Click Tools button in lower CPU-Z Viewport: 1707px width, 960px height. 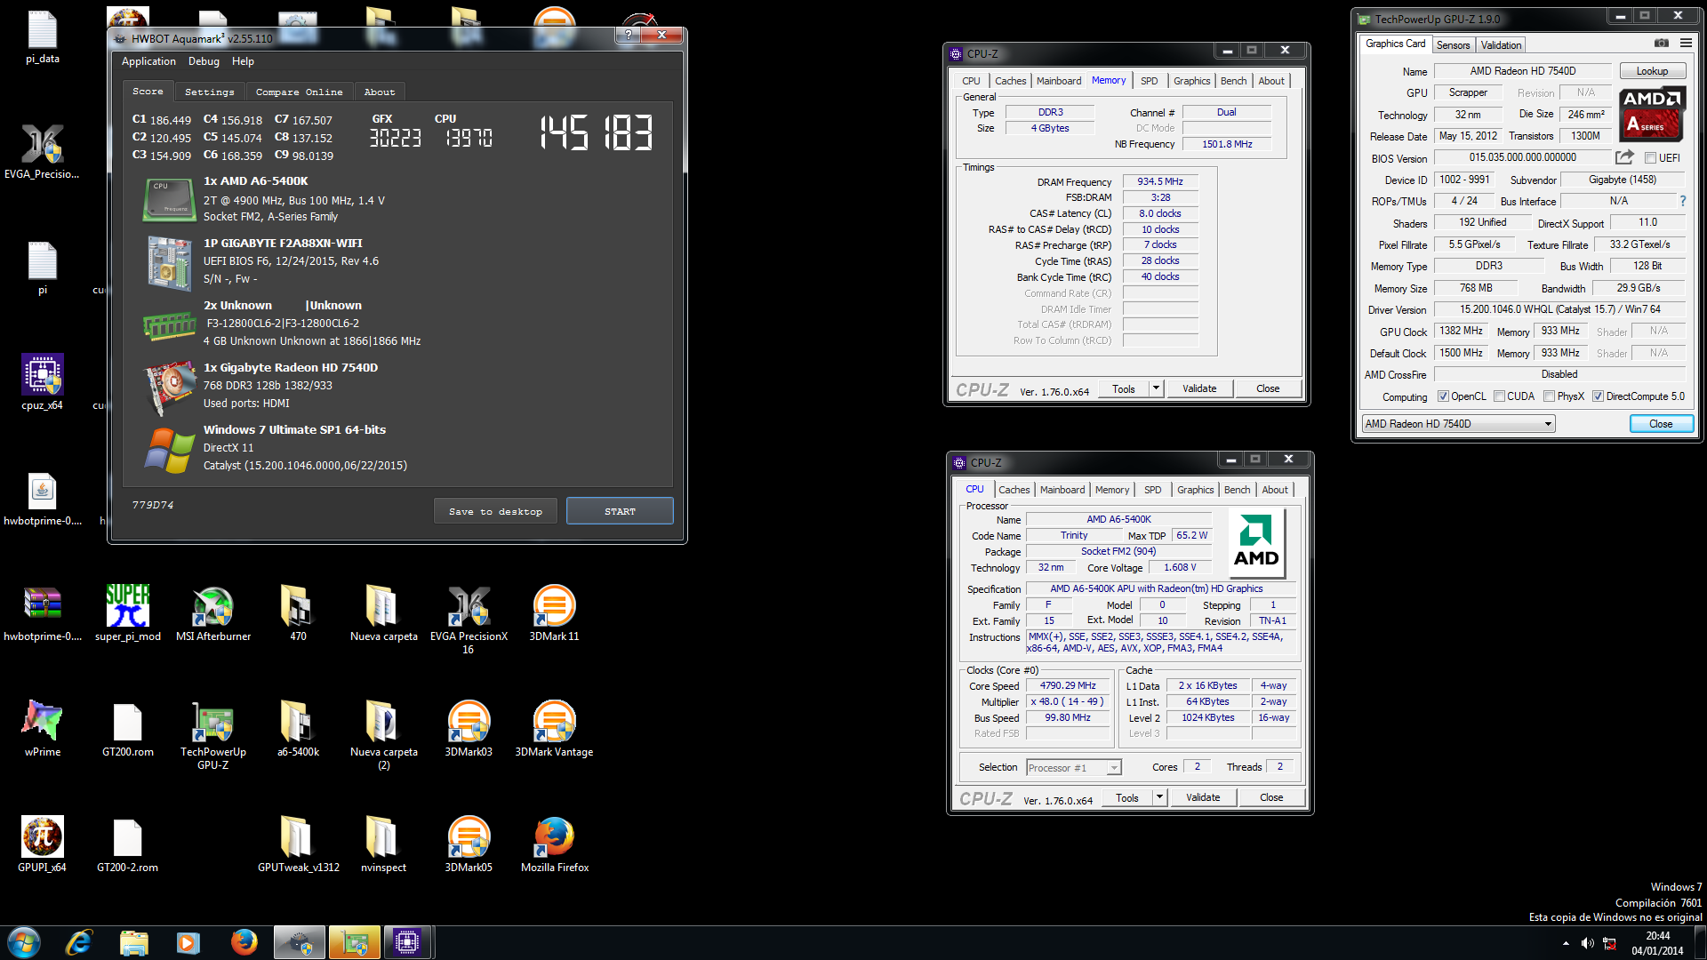1127,797
